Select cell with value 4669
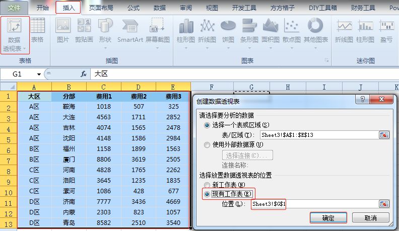 (x=173, y=202)
